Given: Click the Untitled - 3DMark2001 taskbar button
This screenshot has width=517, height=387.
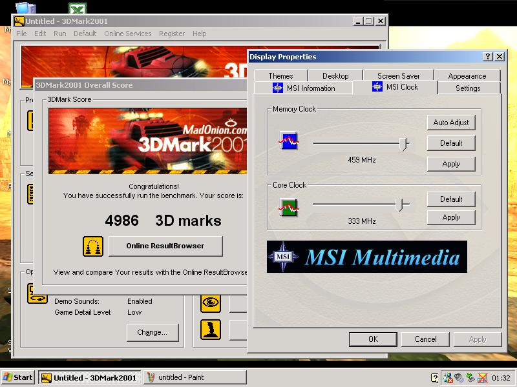Looking at the screenshot, I should [x=90, y=377].
